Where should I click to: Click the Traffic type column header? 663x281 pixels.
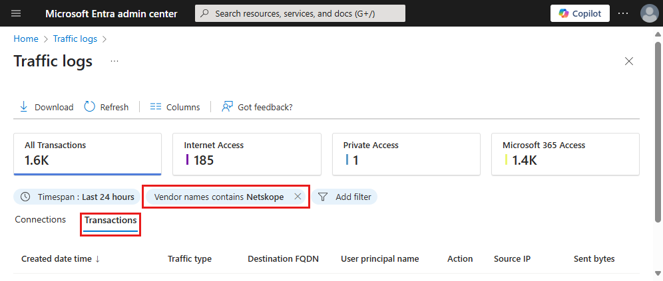[190, 258]
